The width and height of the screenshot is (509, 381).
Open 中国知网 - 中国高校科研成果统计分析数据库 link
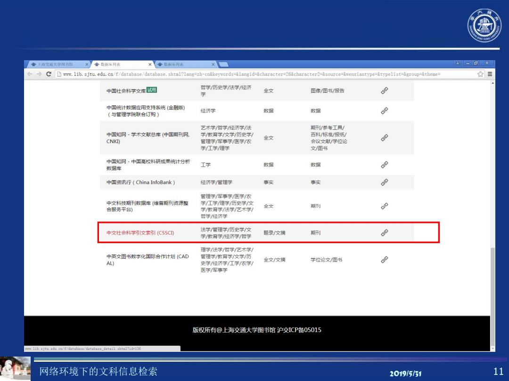tap(148, 165)
